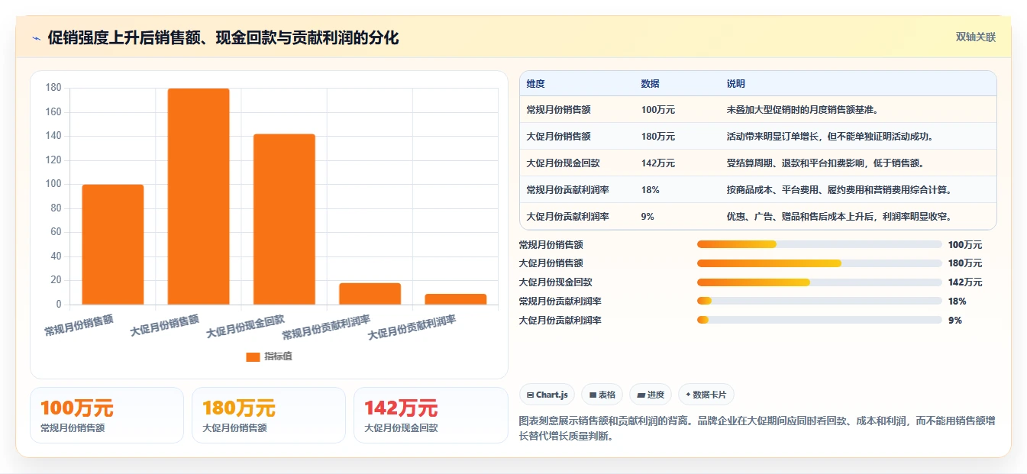Click the 大促月份贡献利润率 progress bar

(x=819, y=320)
